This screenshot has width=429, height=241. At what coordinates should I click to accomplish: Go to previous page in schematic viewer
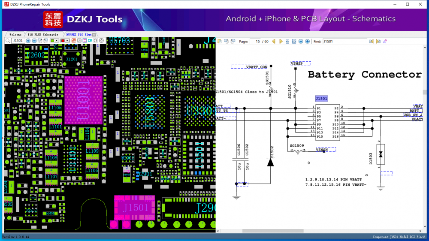tap(274, 42)
